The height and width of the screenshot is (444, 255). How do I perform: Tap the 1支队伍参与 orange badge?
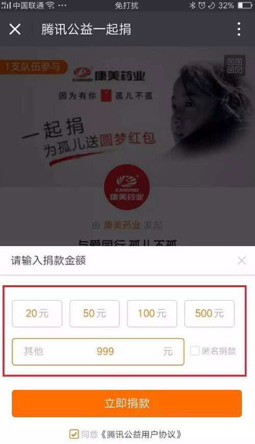[33, 67]
